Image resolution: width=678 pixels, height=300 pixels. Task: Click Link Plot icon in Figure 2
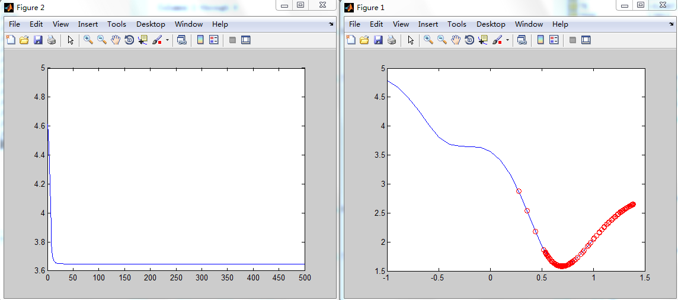(182, 40)
